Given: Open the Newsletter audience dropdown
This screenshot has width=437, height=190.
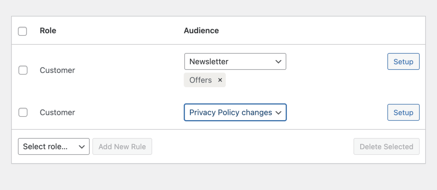Looking at the screenshot, I should (x=230, y=62).
